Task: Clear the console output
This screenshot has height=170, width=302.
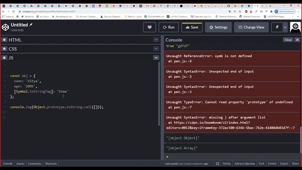Action: point(288,40)
